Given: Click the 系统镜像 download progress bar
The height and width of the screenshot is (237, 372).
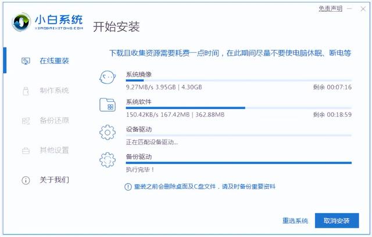Looking at the screenshot, I should (x=238, y=81).
